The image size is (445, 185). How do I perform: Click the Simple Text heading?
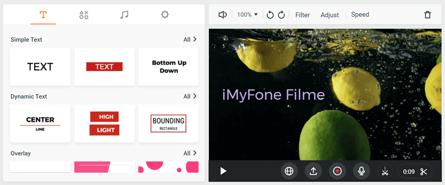click(27, 39)
